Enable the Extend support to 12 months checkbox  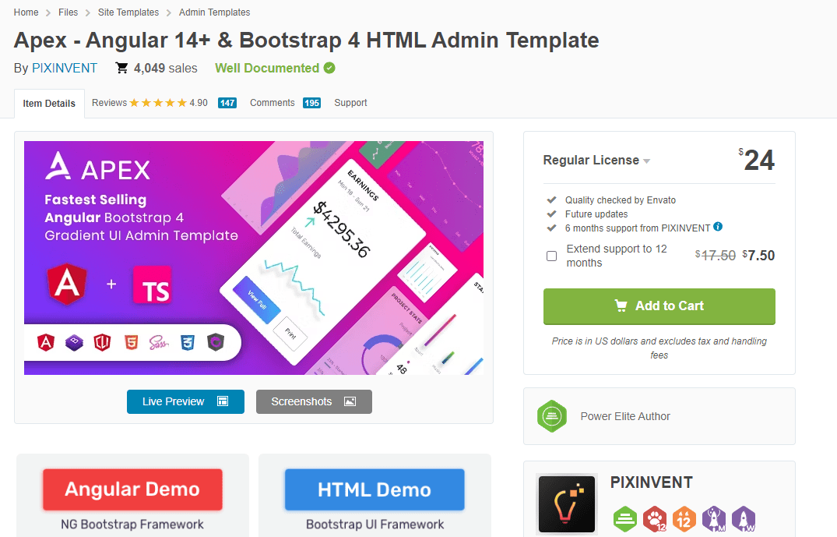tap(551, 256)
